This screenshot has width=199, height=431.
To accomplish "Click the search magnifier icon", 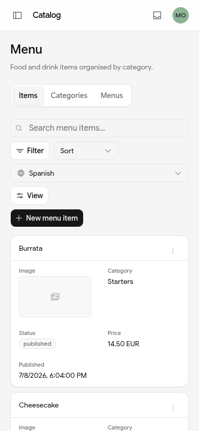I will click(x=19, y=128).
